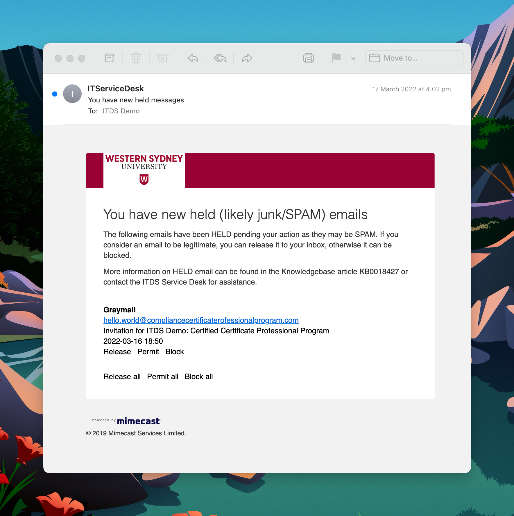The width and height of the screenshot is (514, 516).
Task: Block the Graymail sender
Action: click(x=175, y=352)
